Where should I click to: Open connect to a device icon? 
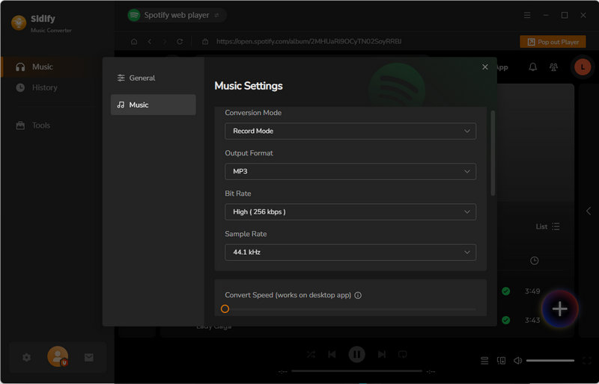pos(501,361)
